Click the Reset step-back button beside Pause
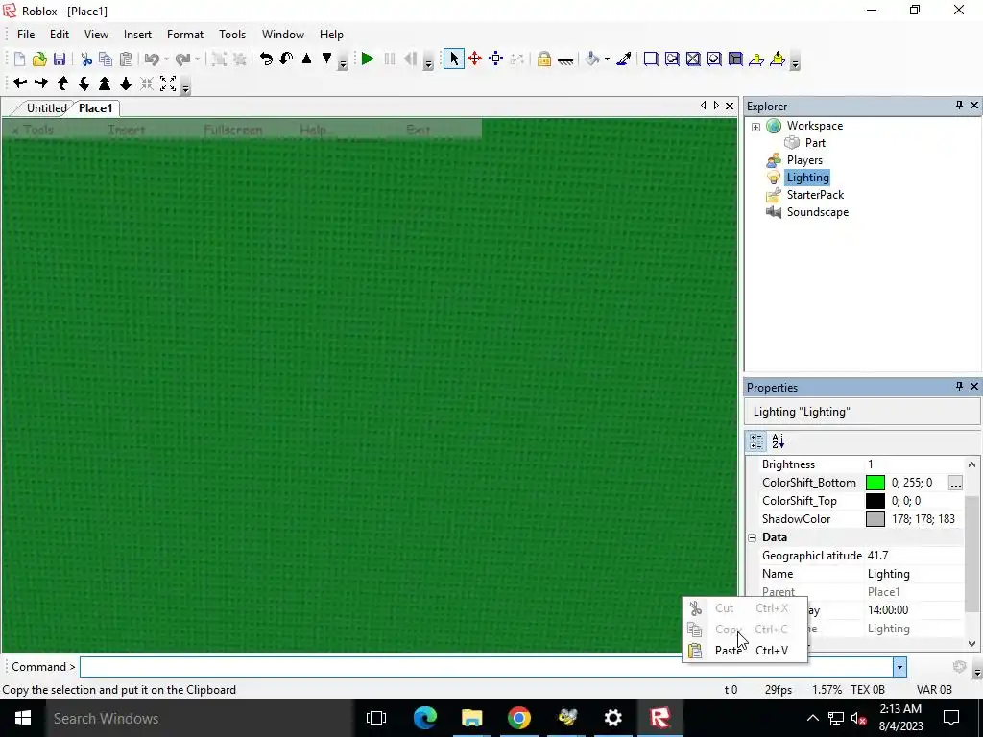Screen dimensions: 983x737 (x=411, y=59)
